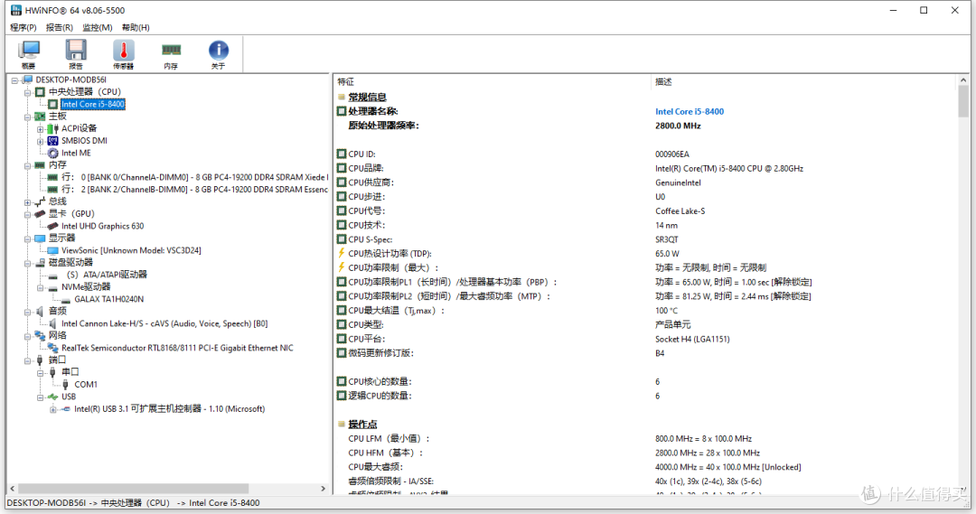Viewport: 976px width, 514px height.
Task: Click the drive icon beside 磁盘驱动器
Action: 40,263
